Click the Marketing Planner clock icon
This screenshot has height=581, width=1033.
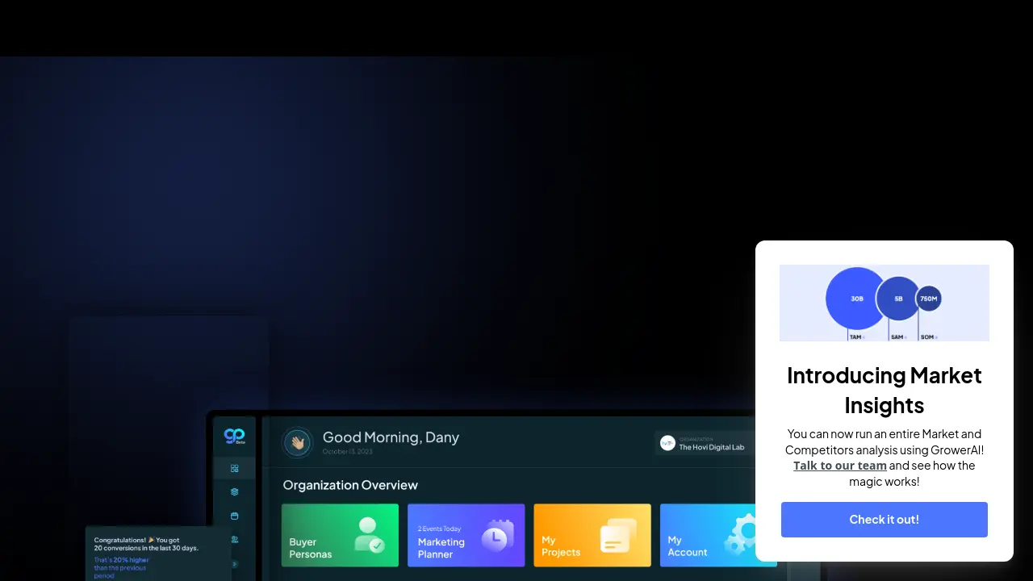(497, 536)
